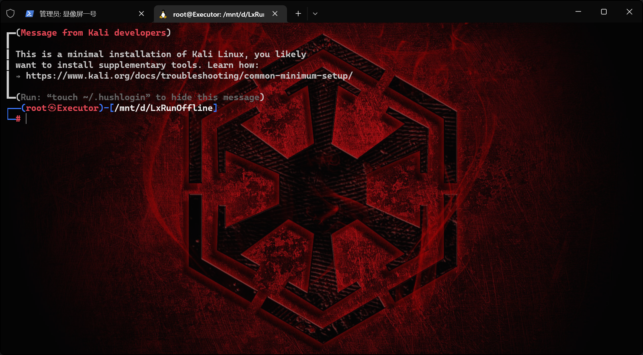
Task: Click 'This is a minimal installation' line
Action: tap(161, 54)
